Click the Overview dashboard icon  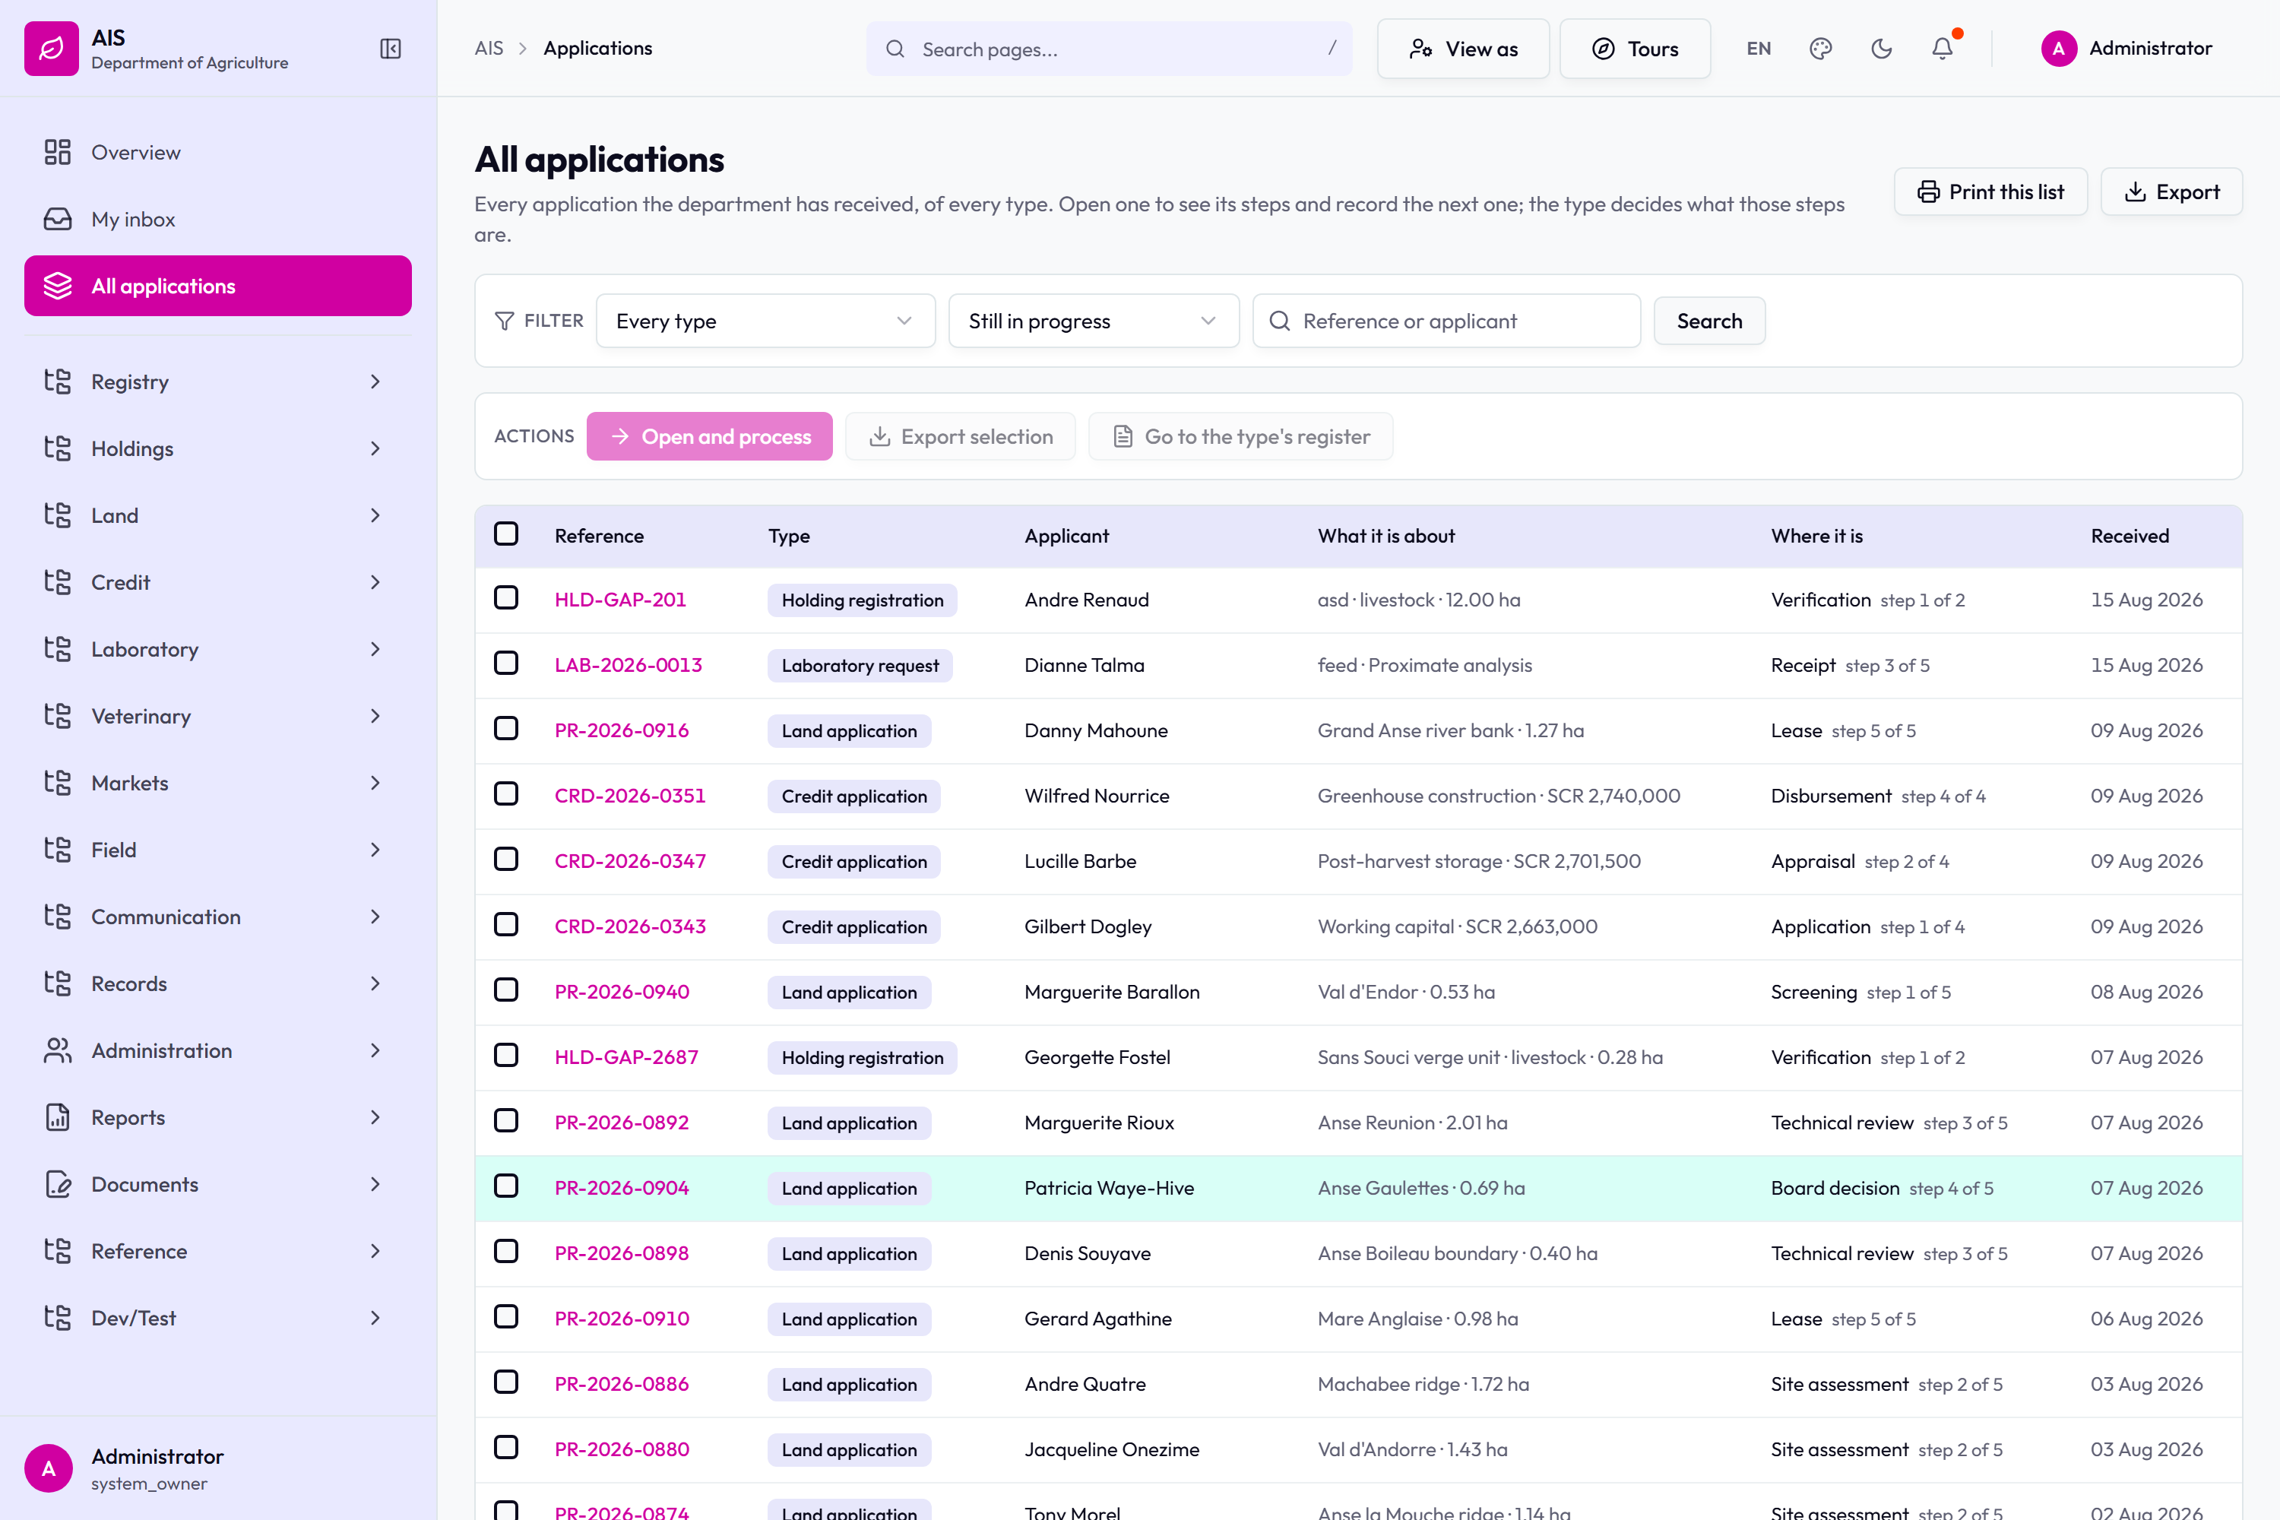[57, 152]
